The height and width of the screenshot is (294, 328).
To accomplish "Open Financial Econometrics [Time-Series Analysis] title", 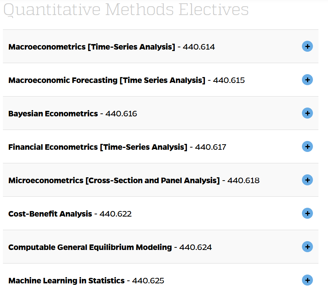I will [x=98, y=147].
